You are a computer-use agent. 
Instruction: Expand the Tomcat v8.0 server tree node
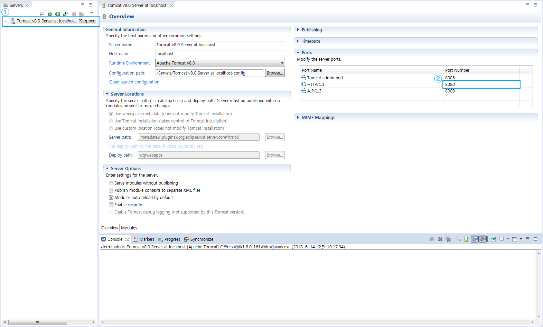pyautogui.click(x=6, y=21)
